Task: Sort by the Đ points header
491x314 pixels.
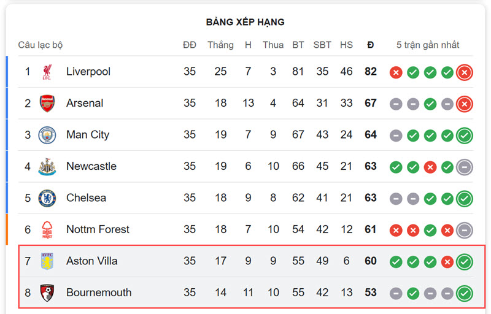Action: [x=371, y=45]
